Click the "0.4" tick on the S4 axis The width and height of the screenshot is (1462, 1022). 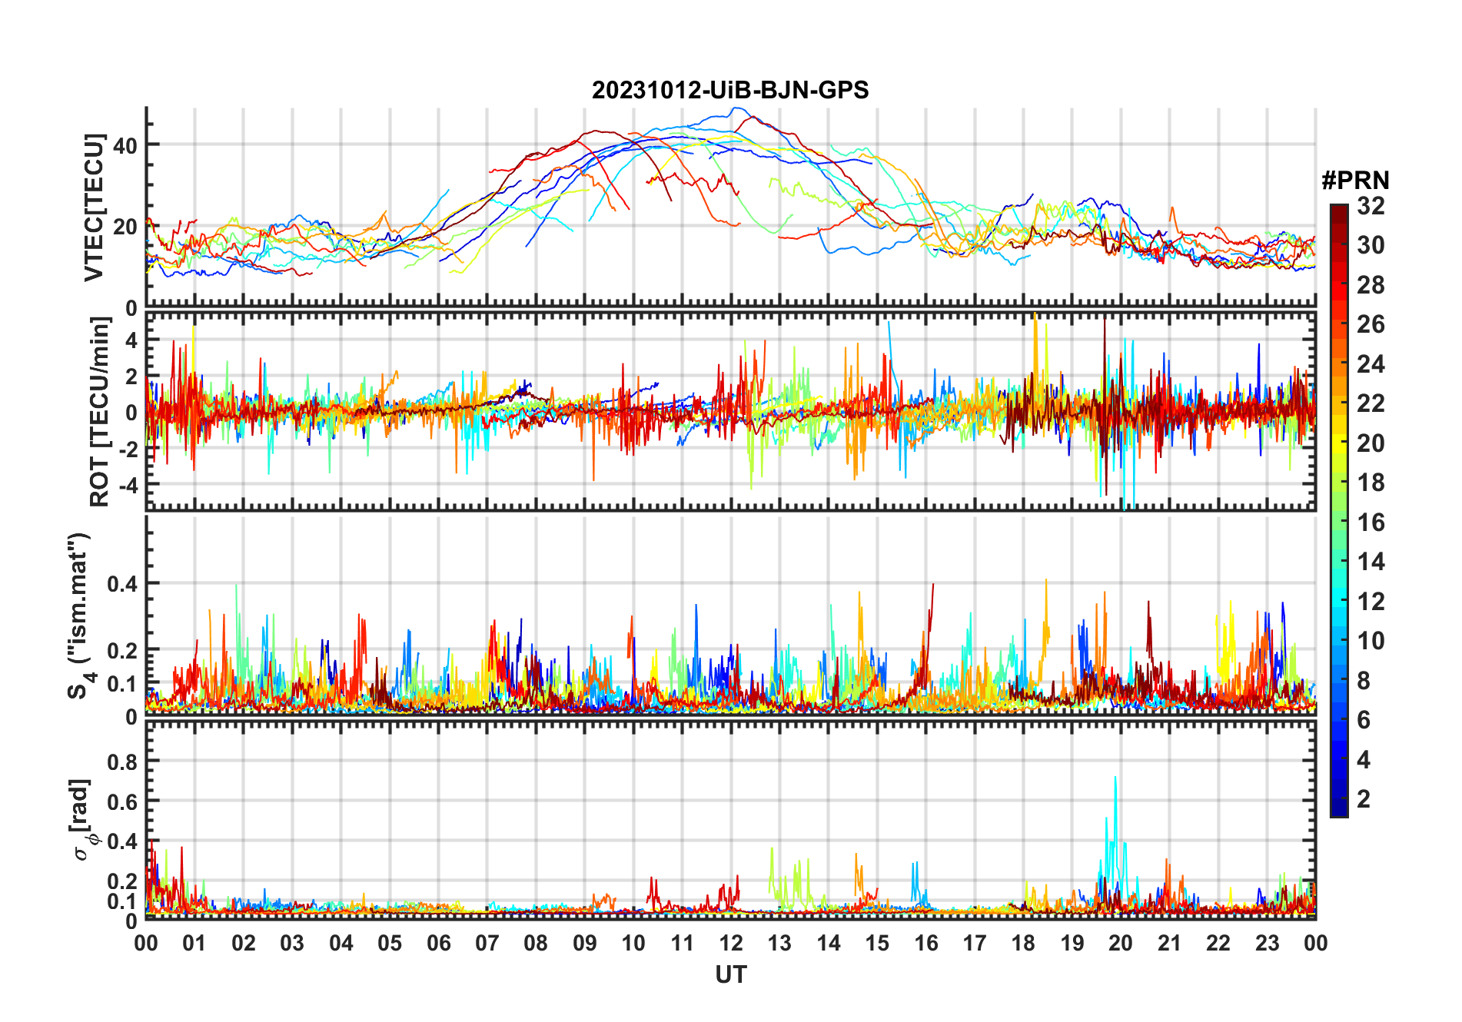pos(122,583)
